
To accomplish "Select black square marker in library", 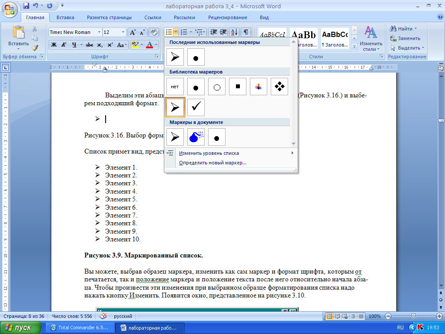I will (238, 87).
